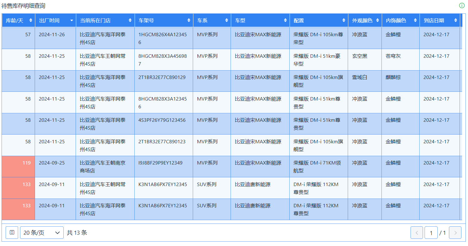This screenshot has height=246, width=468.
Task: Select VIN 8HGCM828X3A456987
Action: point(162,60)
